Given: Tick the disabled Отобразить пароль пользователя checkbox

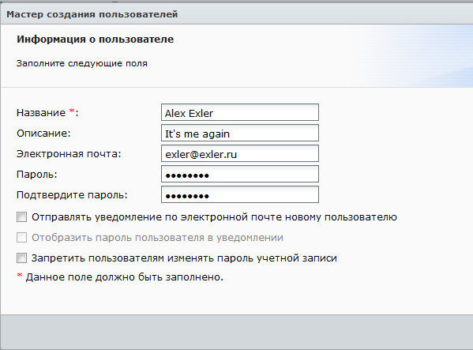Looking at the screenshot, I should click(x=21, y=238).
